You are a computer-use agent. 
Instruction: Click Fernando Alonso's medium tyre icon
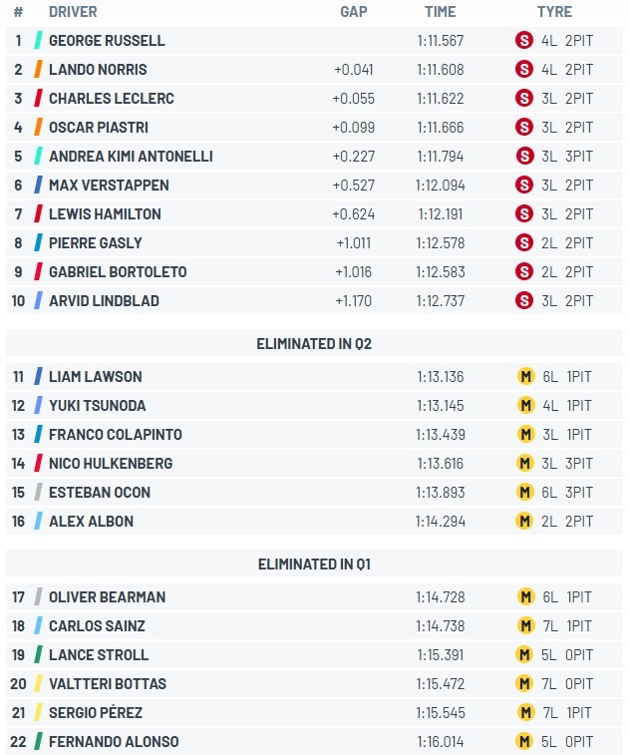(x=524, y=741)
